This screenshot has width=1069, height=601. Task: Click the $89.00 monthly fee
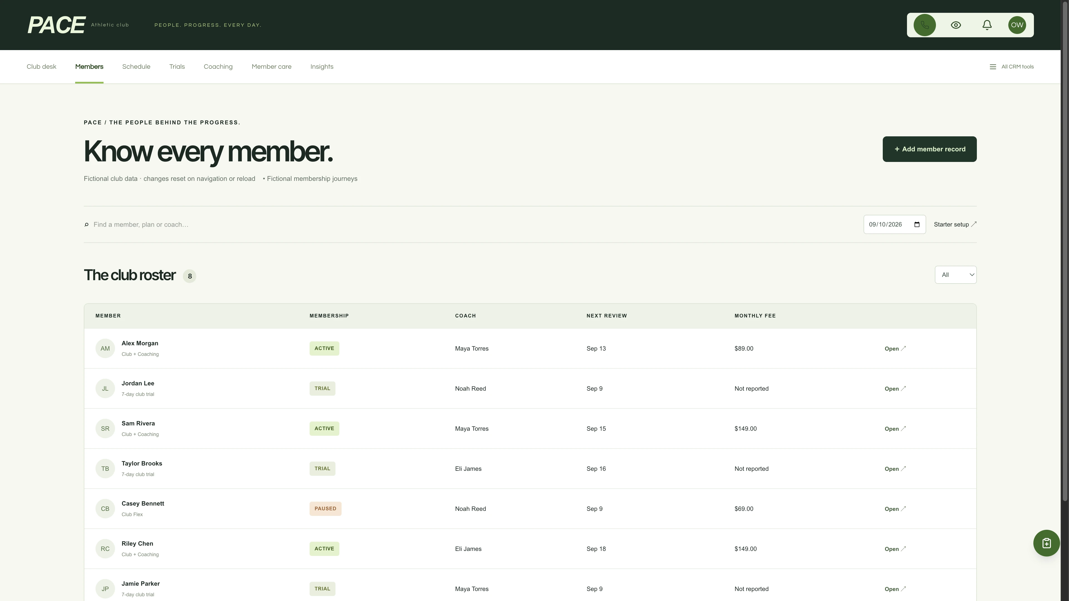pyautogui.click(x=744, y=348)
